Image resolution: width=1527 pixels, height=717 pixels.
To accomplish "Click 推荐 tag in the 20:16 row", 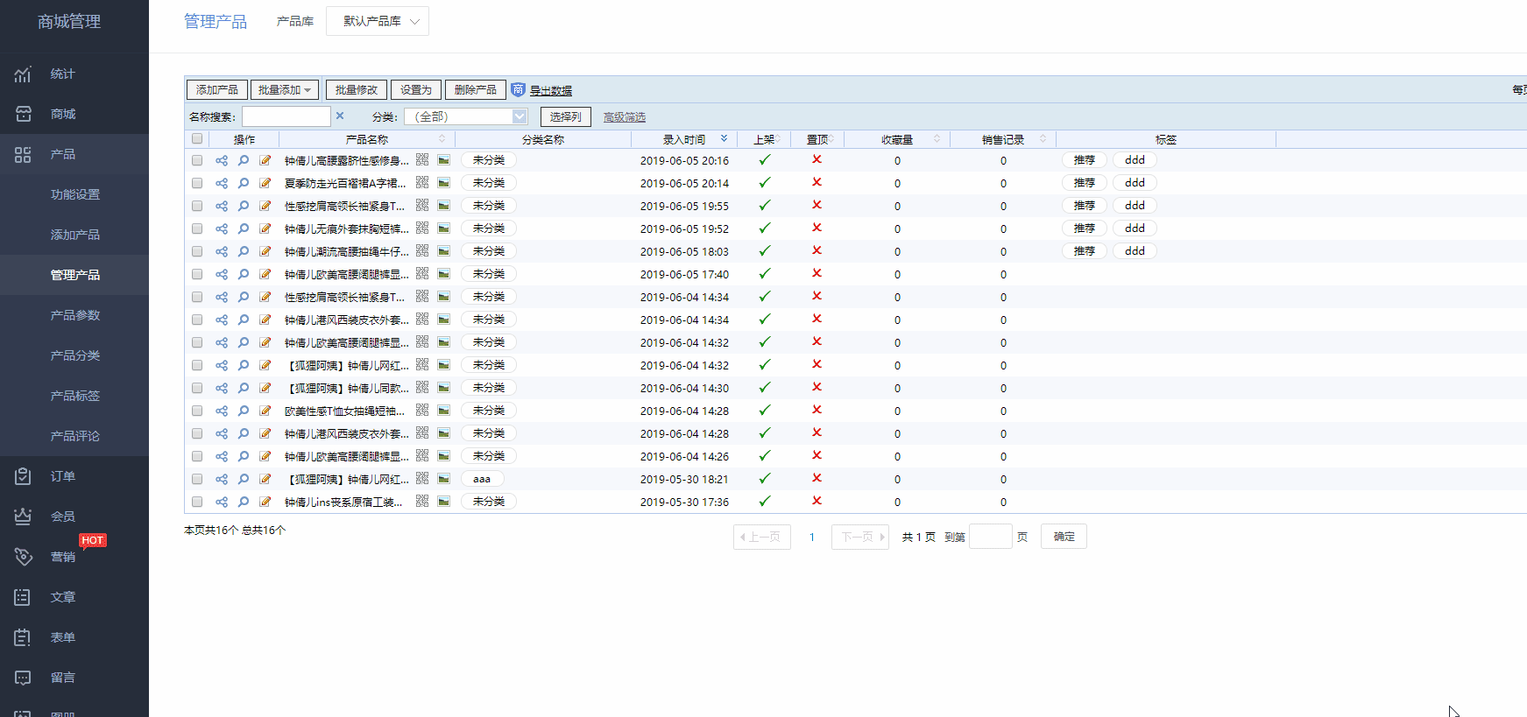I will tap(1085, 160).
